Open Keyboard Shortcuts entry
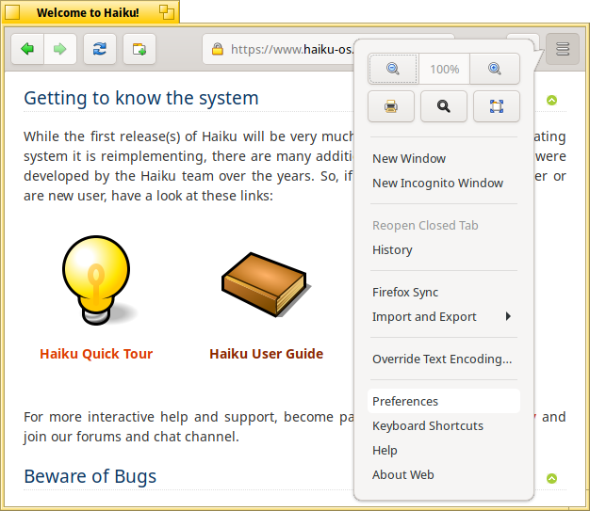590x511 pixels. tap(444, 425)
